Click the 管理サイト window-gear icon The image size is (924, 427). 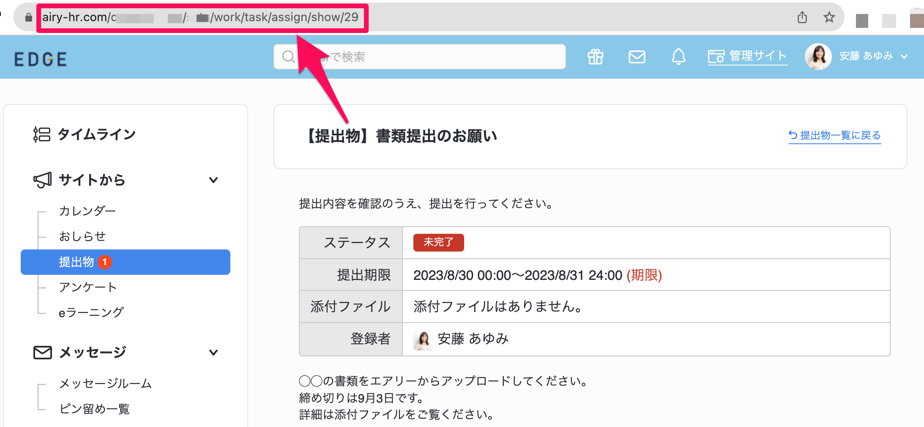click(x=716, y=56)
